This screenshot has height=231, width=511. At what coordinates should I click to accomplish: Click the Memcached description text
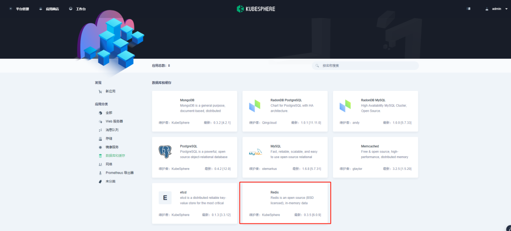tap(385, 154)
